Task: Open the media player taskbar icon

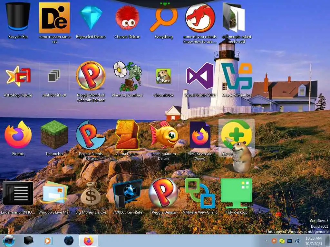Action: point(48,241)
